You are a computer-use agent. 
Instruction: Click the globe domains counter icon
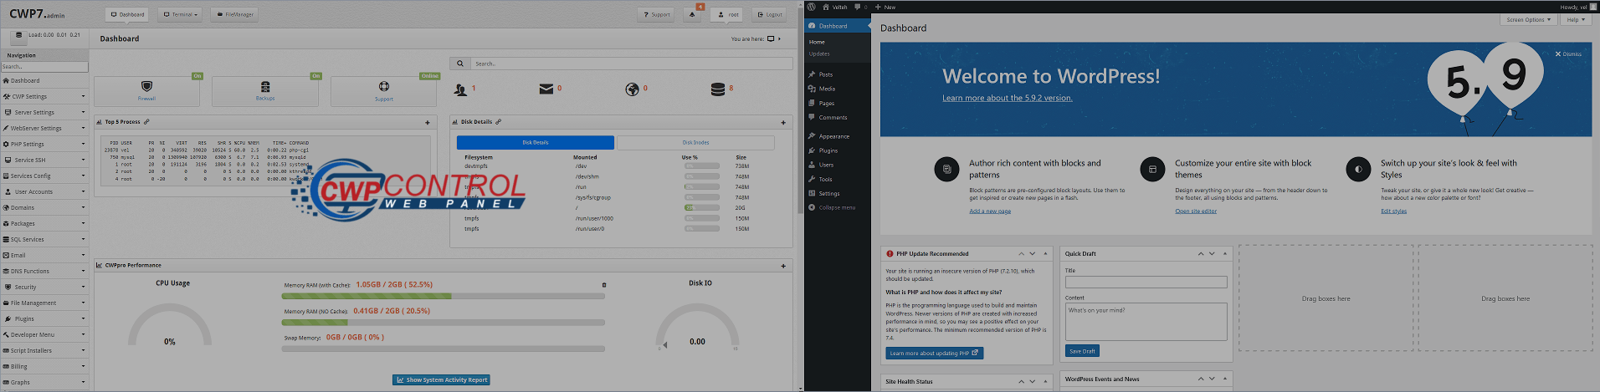(x=632, y=89)
